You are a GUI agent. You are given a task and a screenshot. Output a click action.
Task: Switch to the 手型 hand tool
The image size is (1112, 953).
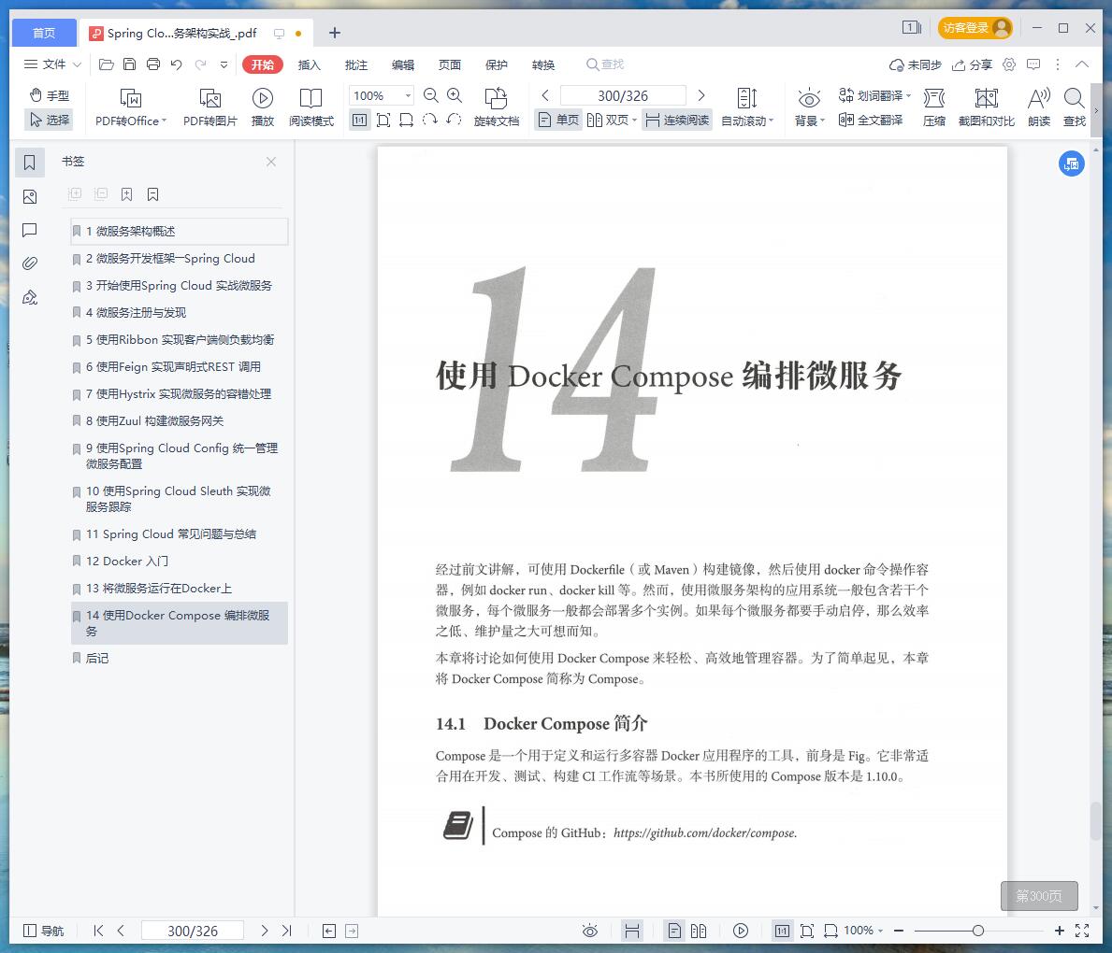pos(49,95)
